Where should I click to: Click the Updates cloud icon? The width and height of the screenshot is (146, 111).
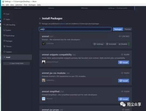(4, 52)
